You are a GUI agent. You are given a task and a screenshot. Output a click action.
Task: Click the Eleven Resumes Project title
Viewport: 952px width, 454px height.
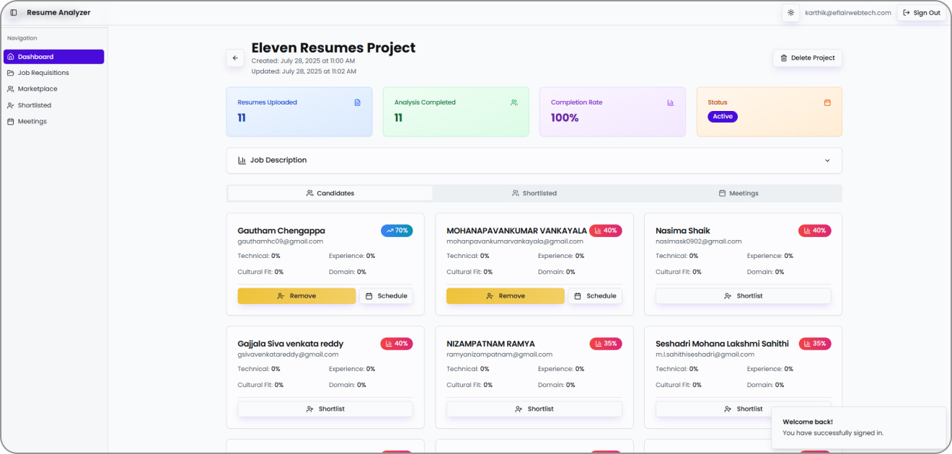[334, 48]
